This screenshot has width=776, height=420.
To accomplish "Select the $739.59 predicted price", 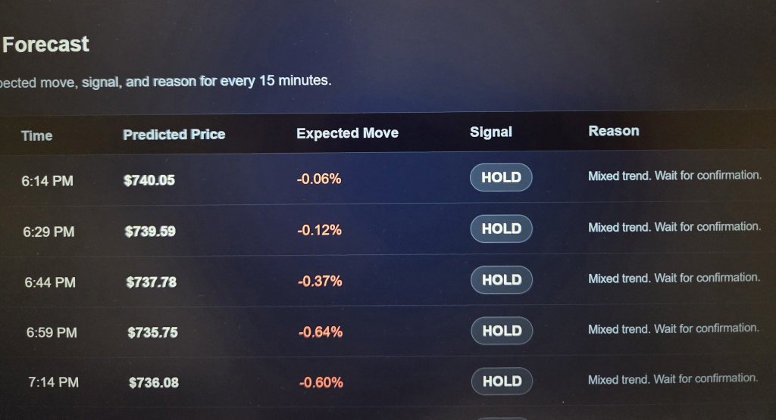I will (150, 232).
